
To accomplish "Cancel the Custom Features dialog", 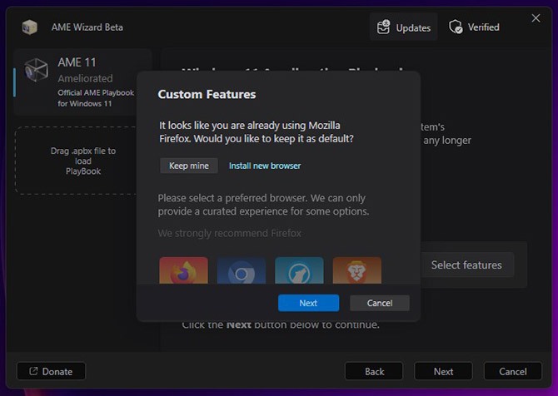I will pyautogui.click(x=380, y=303).
